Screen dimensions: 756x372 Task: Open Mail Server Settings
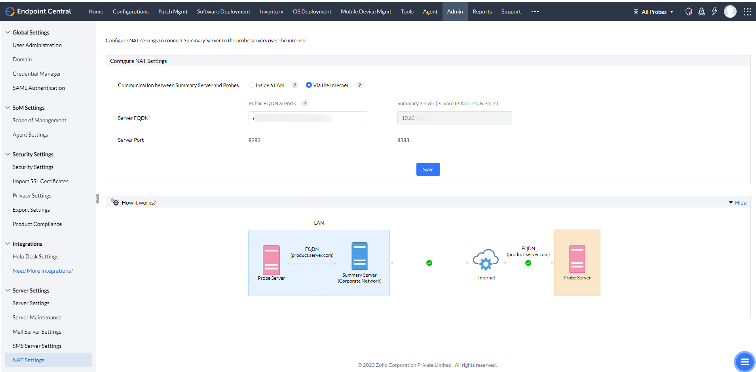[x=37, y=332]
